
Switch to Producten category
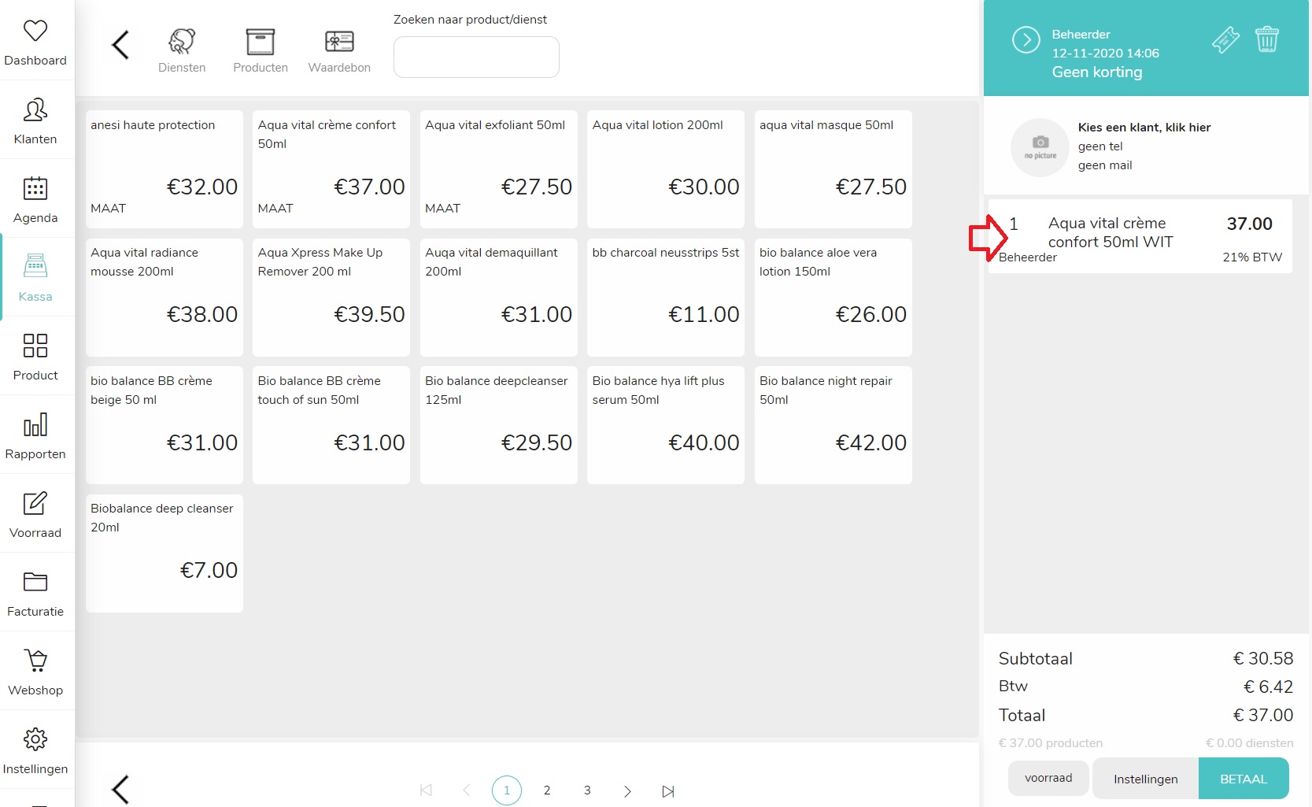pos(261,50)
